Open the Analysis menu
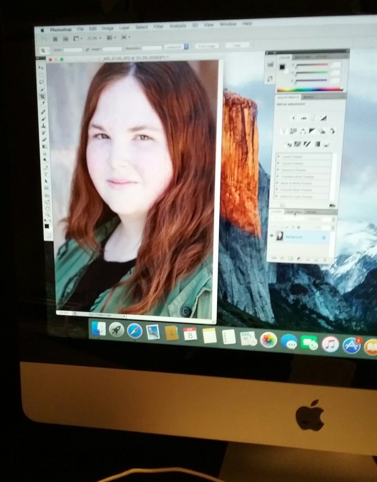This screenshot has width=377, height=482. pos(178,27)
